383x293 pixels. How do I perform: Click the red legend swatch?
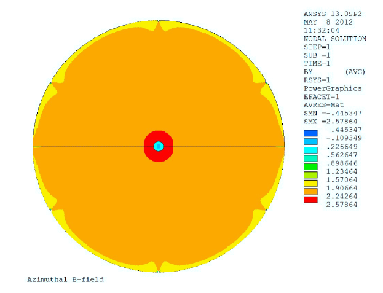[310, 200]
